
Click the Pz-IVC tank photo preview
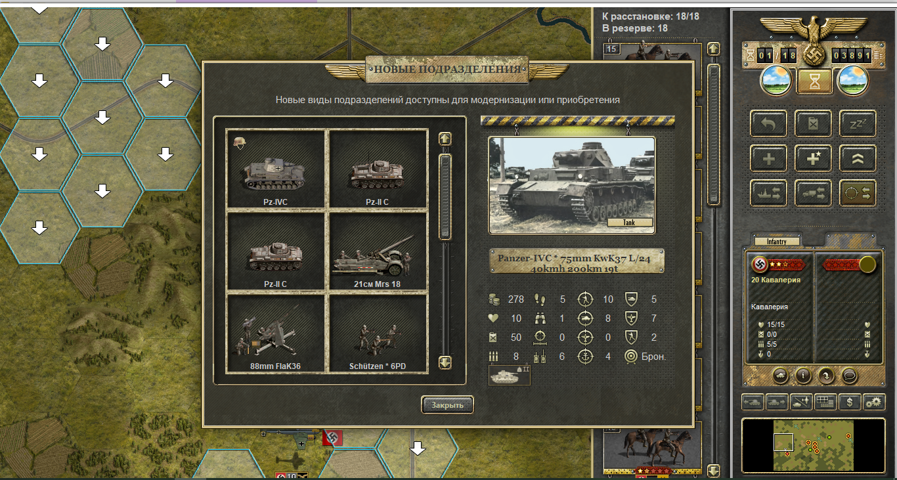[x=571, y=185]
